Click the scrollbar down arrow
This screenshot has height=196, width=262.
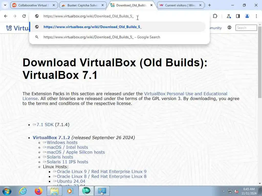point(260,183)
